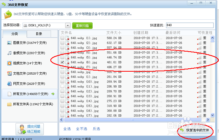Check the box for 640.webp (15).jpg
Screen dimensions: 219x140
point(62,106)
